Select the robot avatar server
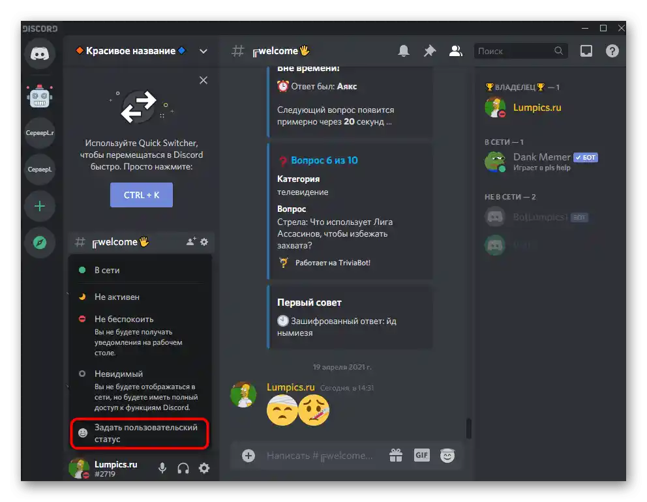647x502 pixels. click(x=40, y=97)
